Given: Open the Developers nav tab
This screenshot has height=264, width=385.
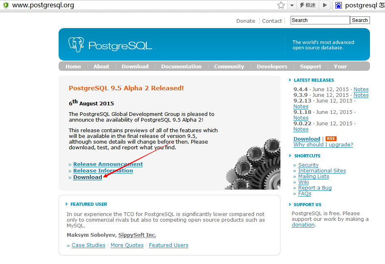Looking at the screenshot, I should [272, 66].
